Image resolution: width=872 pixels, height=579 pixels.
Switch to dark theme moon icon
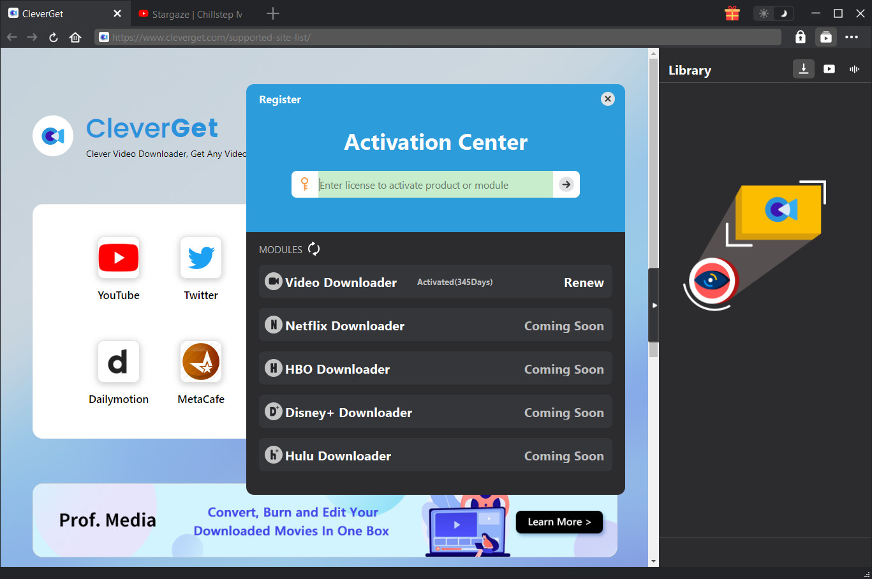click(784, 13)
